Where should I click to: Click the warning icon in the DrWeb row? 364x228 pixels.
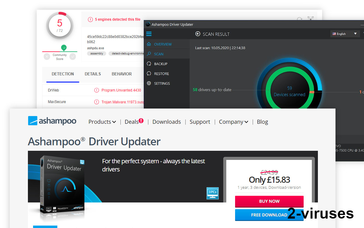[x=97, y=90]
